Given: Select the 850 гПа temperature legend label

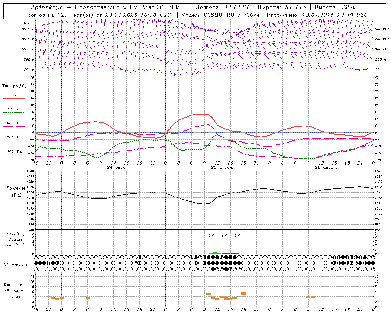Looking at the screenshot, I should pyautogui.click(x=14, y=123).
